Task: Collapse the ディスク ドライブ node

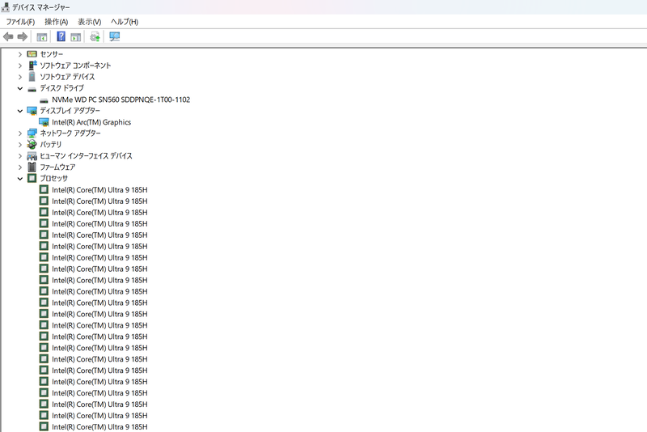Action: pyautogui.click(x=19, y=88)
